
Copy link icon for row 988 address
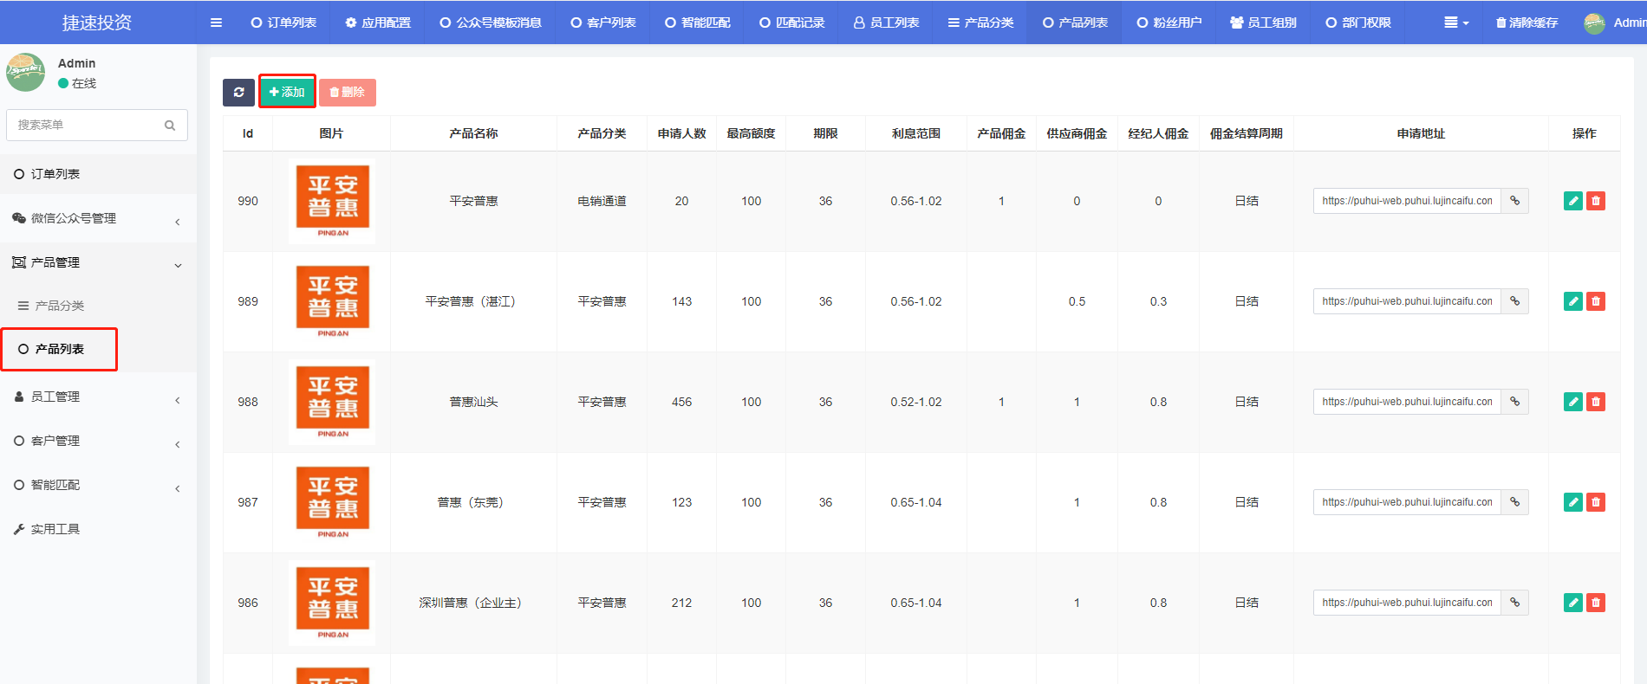[x=1514, y=402]
